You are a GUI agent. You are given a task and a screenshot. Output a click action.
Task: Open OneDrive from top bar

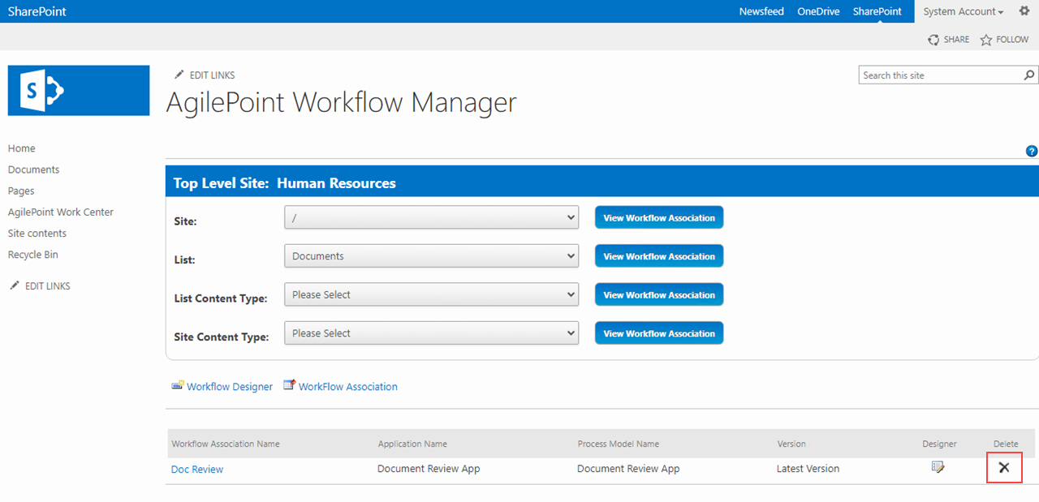tap(818, 11)
